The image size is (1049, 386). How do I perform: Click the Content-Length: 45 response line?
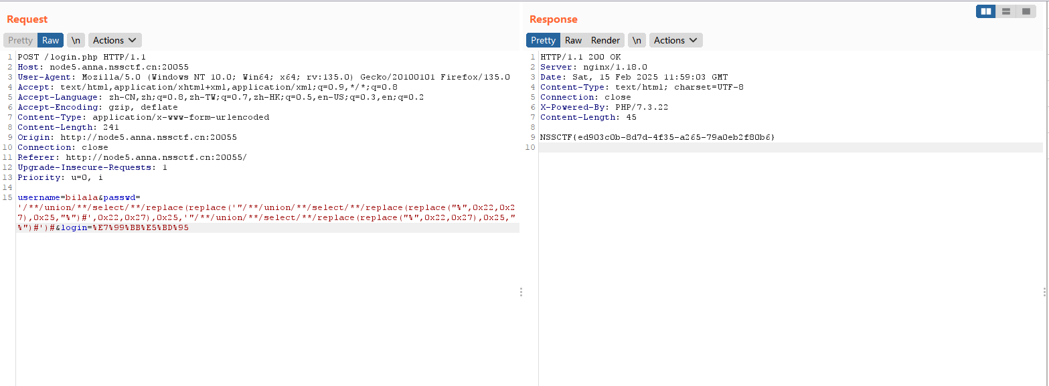[588, 117]
